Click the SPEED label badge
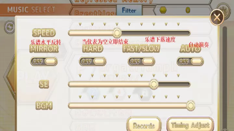234x131 pixels. click(x=44, y=33)
